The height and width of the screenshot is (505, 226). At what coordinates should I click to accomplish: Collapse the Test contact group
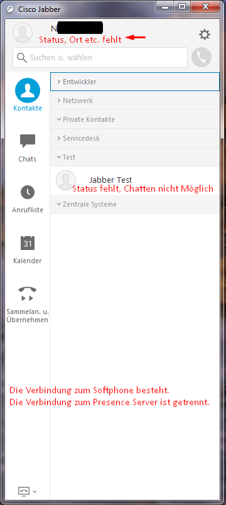point(135,157)
